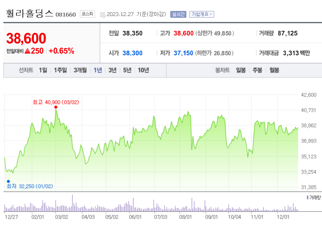
Task: Switch to 일봉 candlestick chart
Action: click(x=241, y=70)
